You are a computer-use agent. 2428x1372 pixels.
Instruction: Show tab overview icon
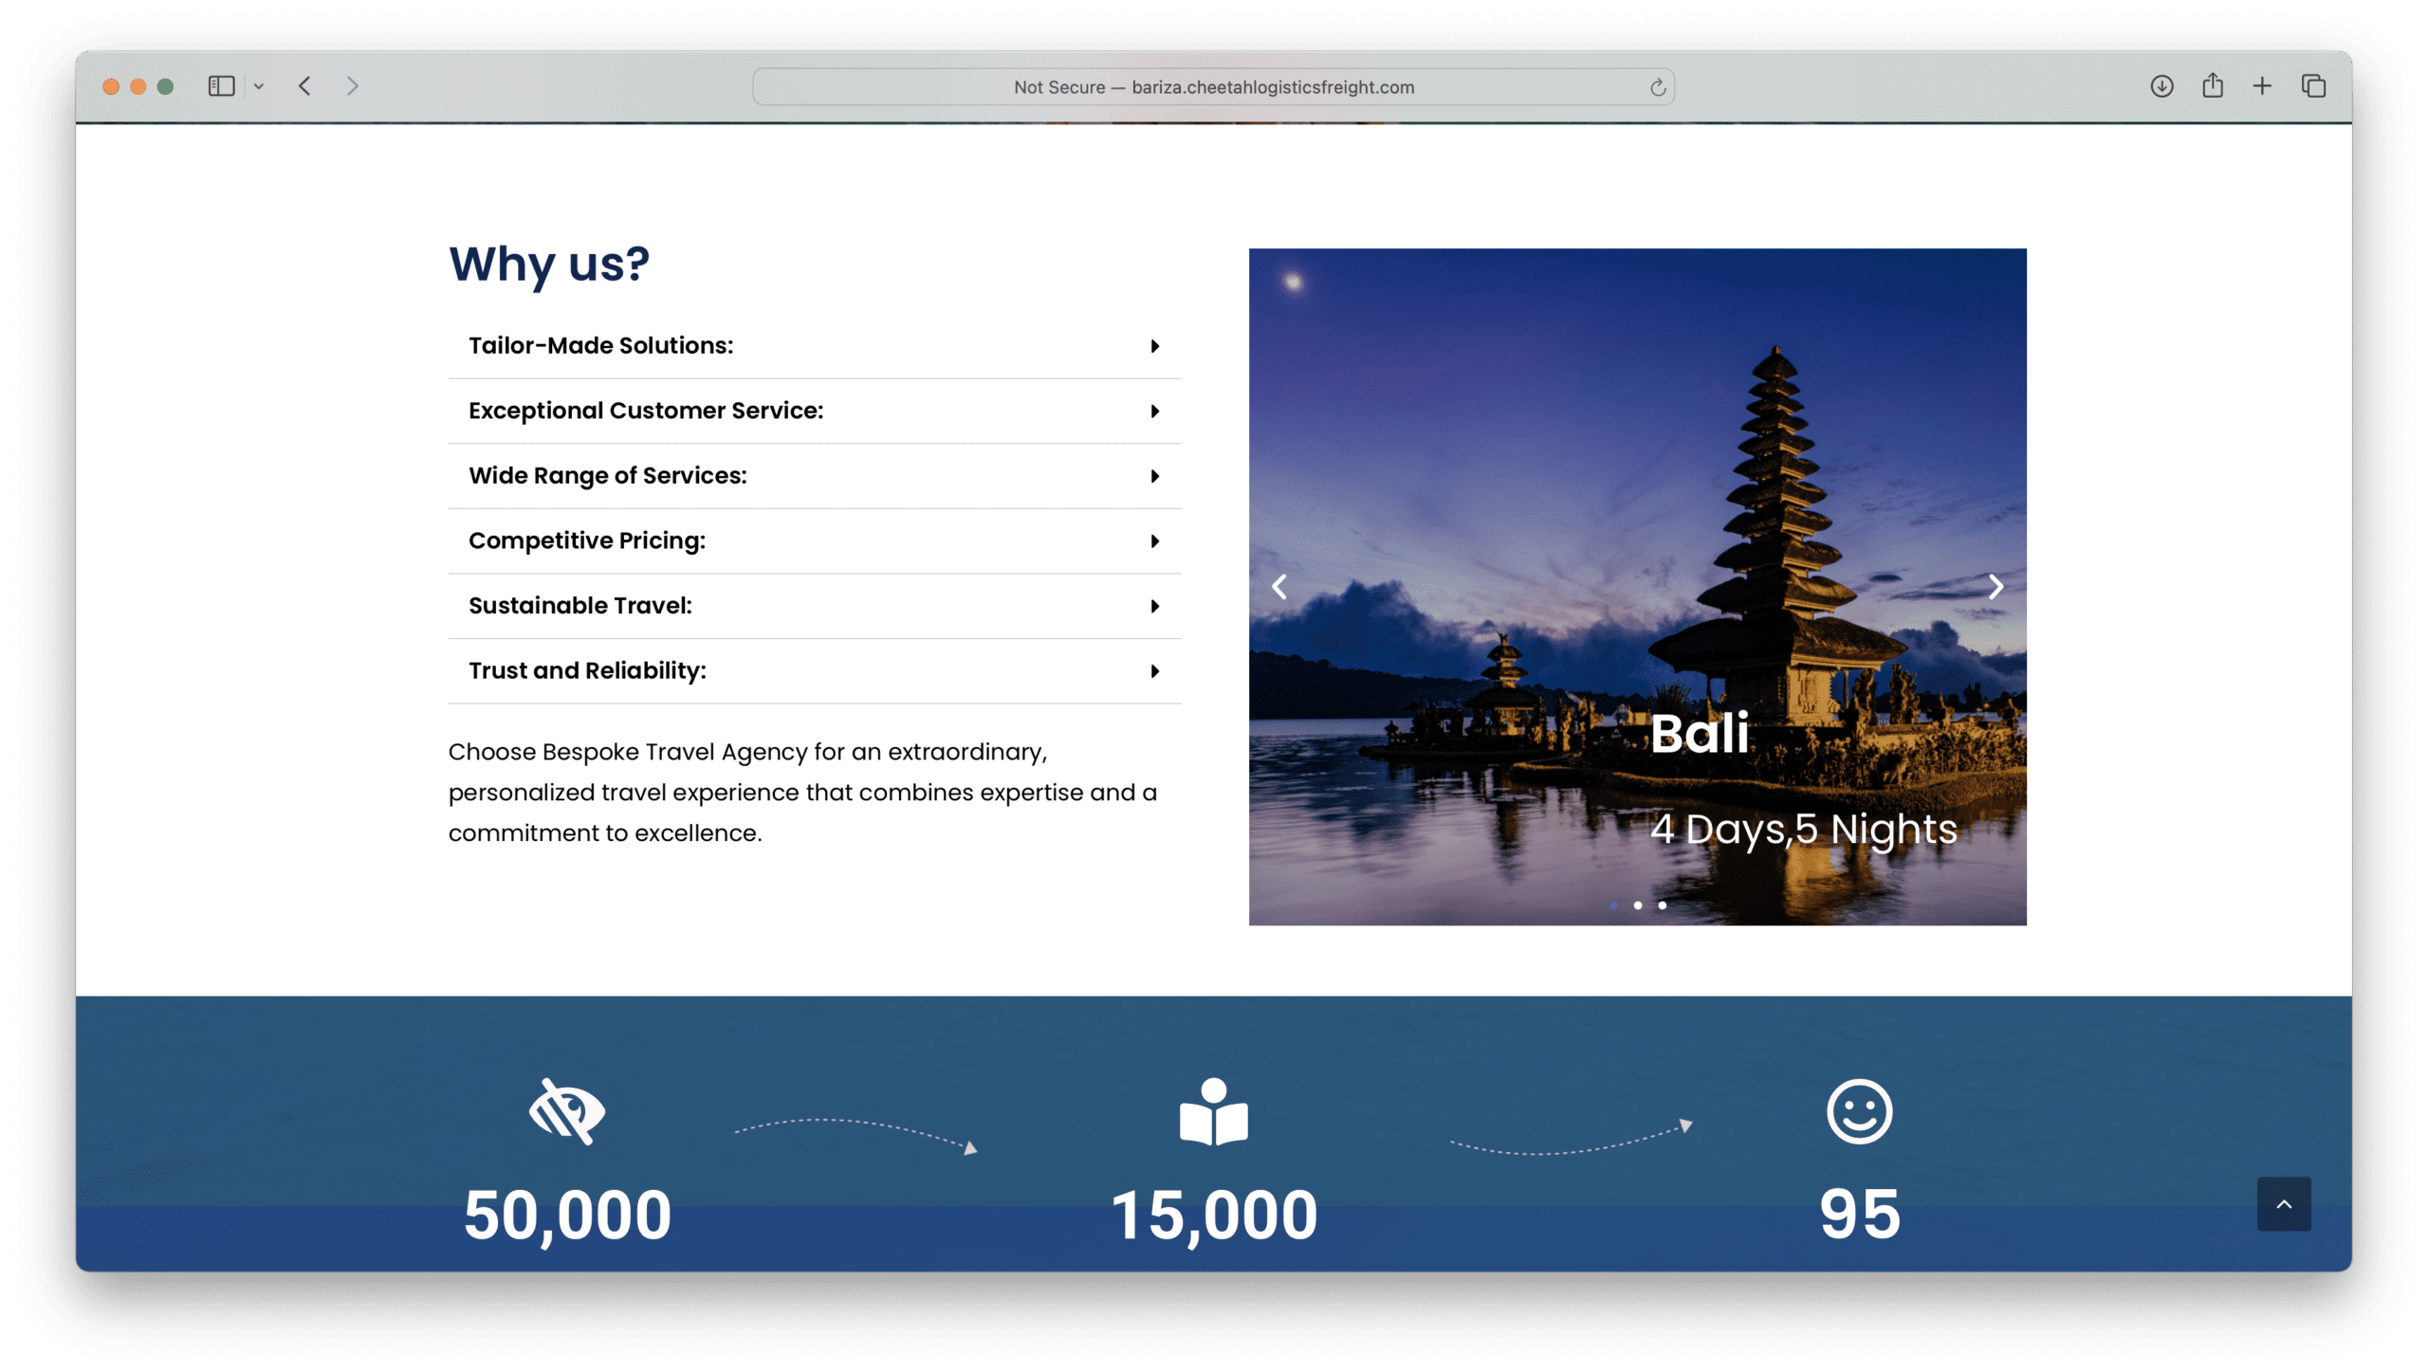pyautogui.click(x=2313, y=86)
